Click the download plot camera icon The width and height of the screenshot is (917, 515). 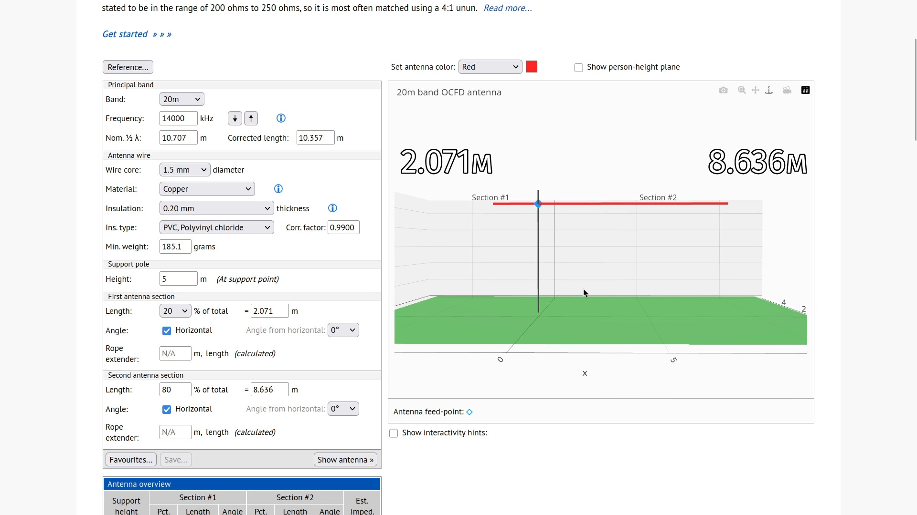(723, 90)
